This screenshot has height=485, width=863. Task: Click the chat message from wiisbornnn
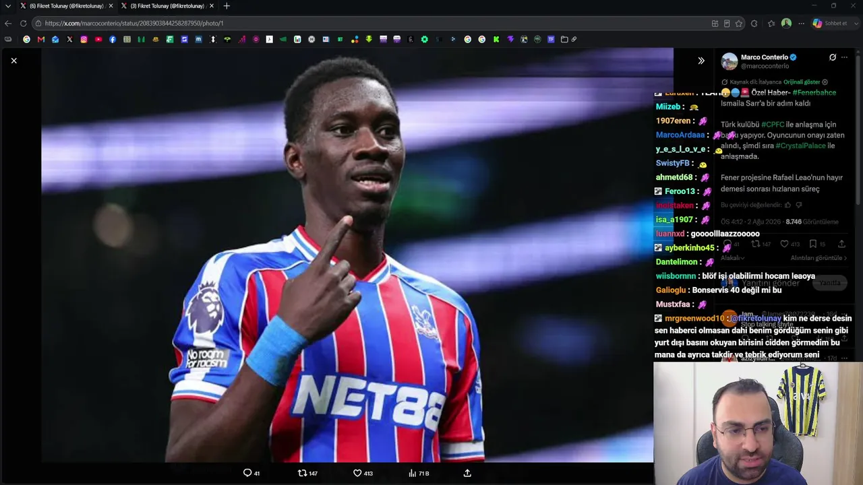[736, 276]
